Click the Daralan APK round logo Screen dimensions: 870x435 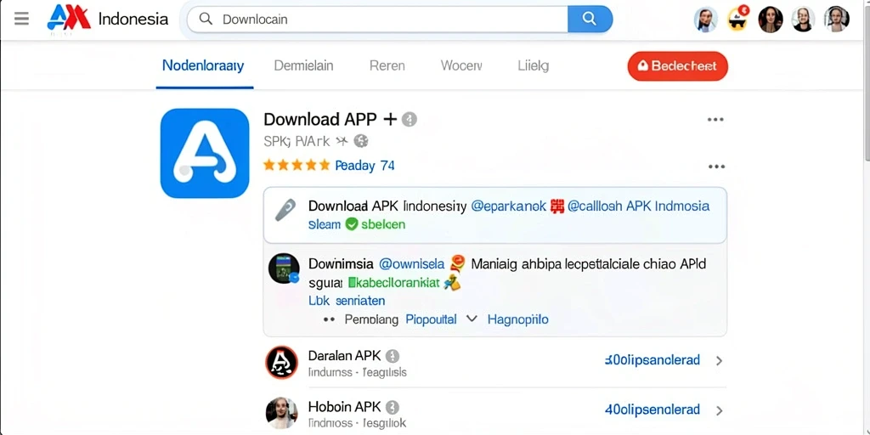(282, 362)
